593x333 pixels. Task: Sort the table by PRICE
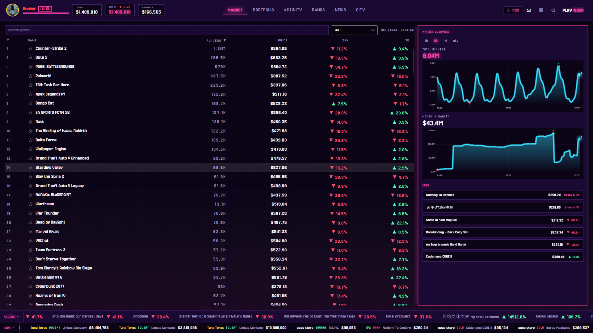click(x=283, y=40)
